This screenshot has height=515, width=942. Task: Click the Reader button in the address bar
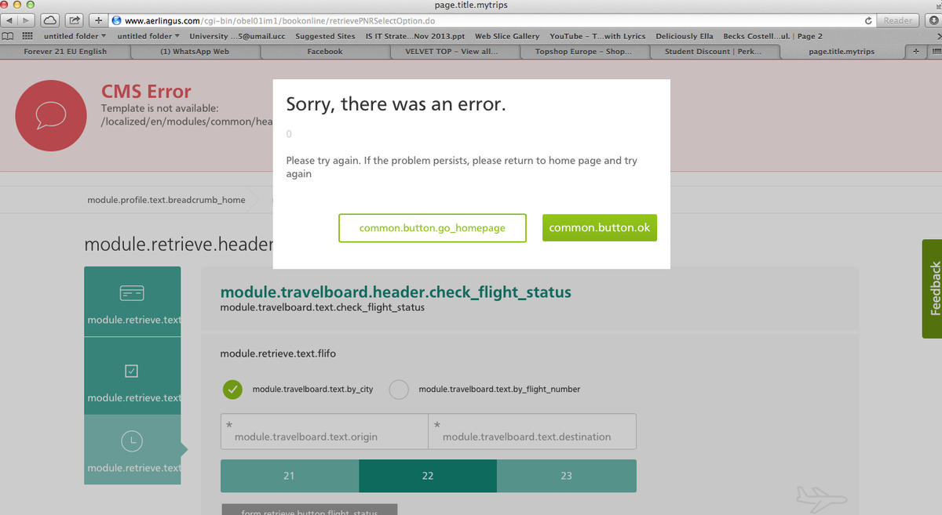pos(898,20)
